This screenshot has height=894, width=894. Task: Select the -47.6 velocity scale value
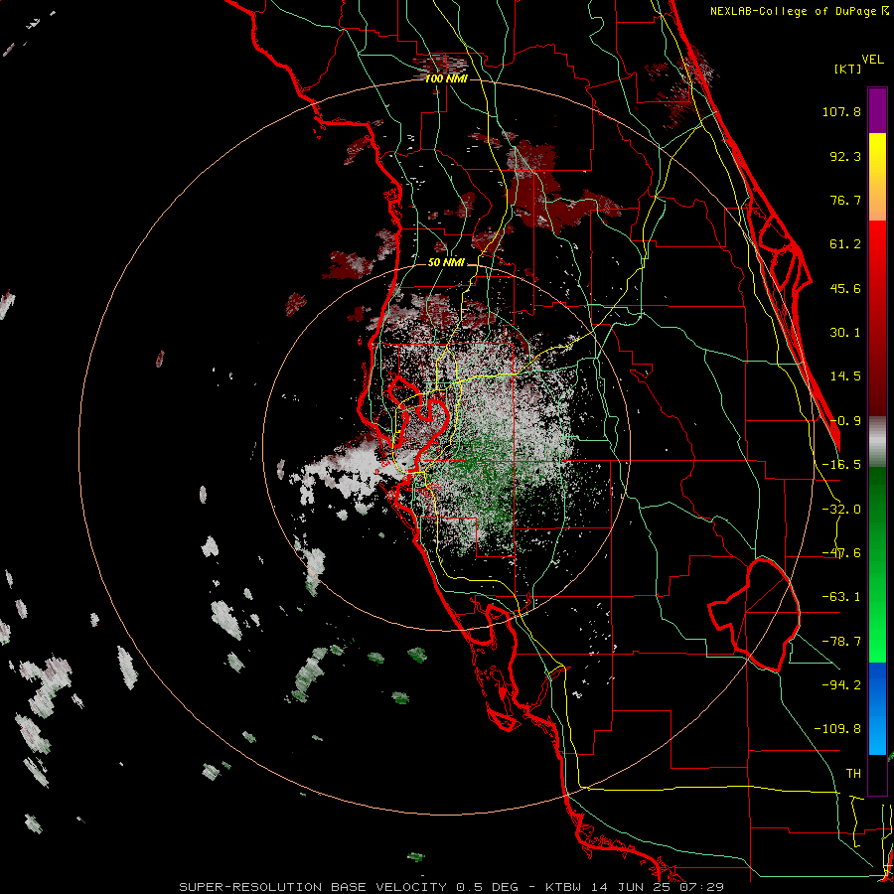click(841, 553)
